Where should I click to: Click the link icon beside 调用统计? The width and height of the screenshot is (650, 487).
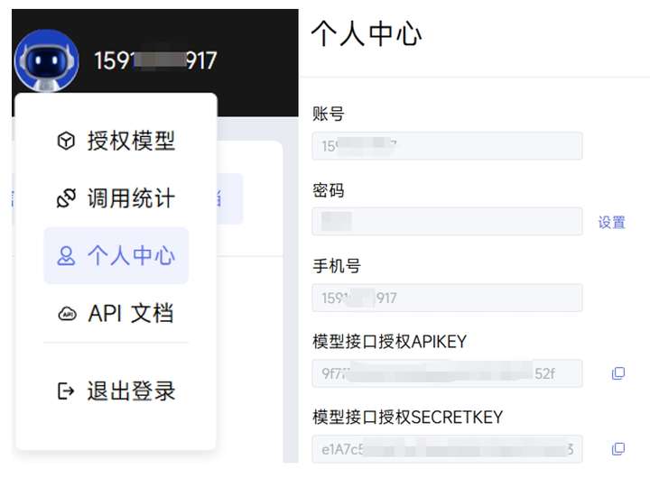click(66, 198)
